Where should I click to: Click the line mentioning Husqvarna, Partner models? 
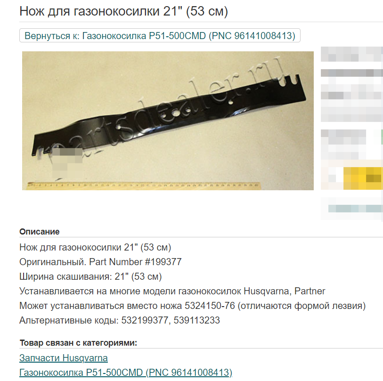(x=172, y=291)
